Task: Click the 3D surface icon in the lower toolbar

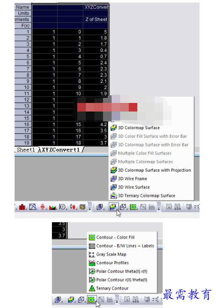Action: pyautogui.click(x=71, y=299)
